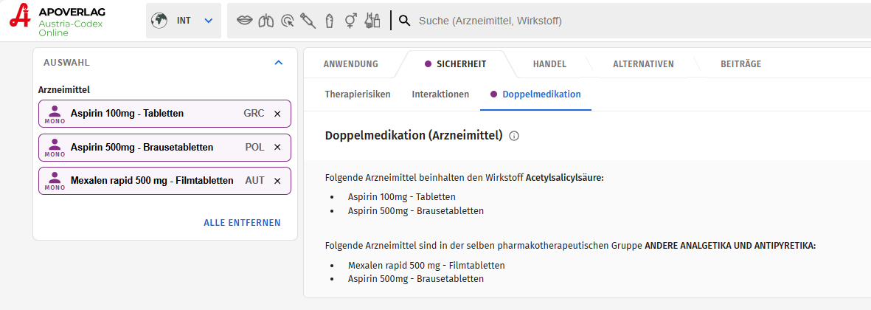Click 'Aspirin 100mg - Tabletten' in results list
Image resolution: width=871 pixels, height=310 pixels.
click(x=402, y=196)
